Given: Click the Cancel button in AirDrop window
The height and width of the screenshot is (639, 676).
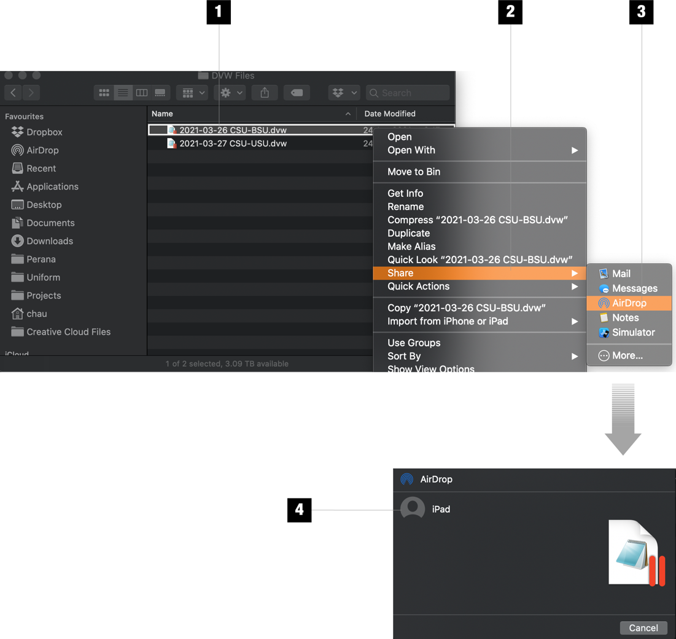Looking at the screenshot, I should [643, 627].
